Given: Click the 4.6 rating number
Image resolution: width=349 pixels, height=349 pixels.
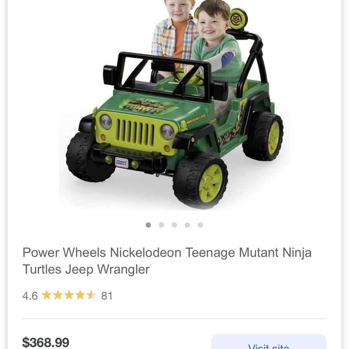Looking at the screenshot, I should (30, 296).
